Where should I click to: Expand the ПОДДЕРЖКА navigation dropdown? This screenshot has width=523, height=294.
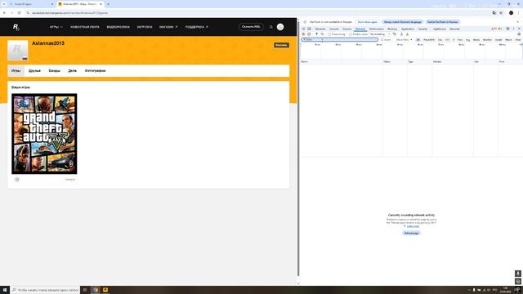[x=196, y=27]
